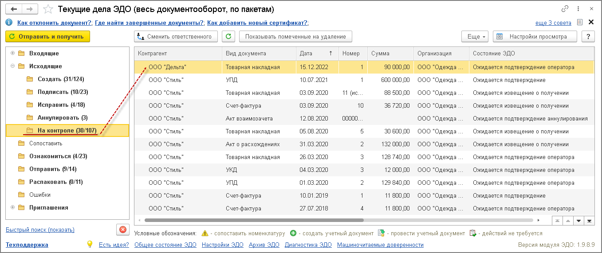Screen dimensions: 602x253
Task: Close the tips bar with X
Action: pyautogui.click(x=591, y=22)
